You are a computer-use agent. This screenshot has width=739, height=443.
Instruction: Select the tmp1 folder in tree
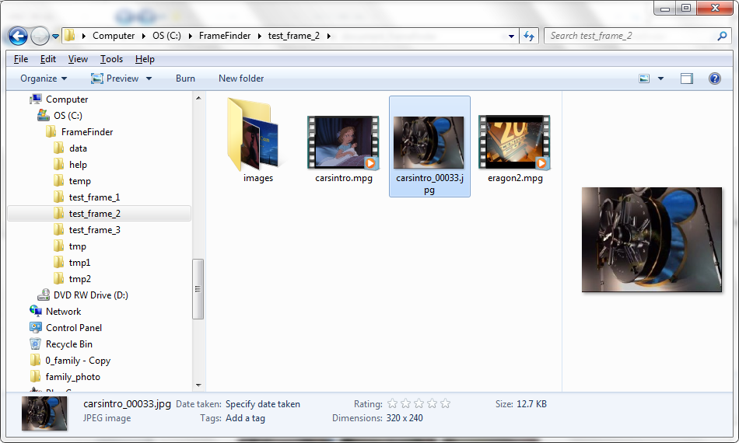(x=79, y=263)
